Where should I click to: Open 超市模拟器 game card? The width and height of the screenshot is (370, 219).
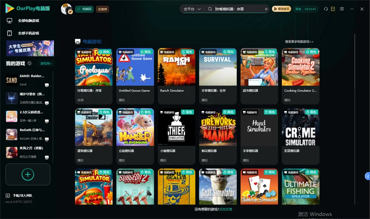[x=259, y=76]
